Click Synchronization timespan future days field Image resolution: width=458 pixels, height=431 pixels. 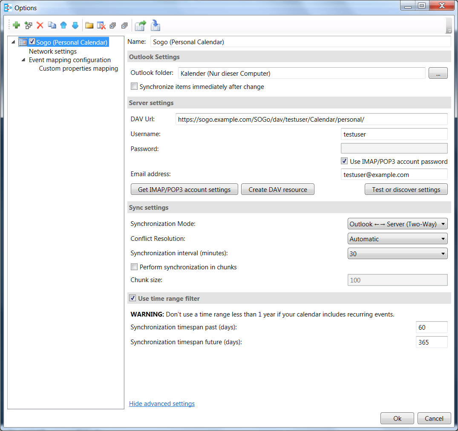(432, 342)
